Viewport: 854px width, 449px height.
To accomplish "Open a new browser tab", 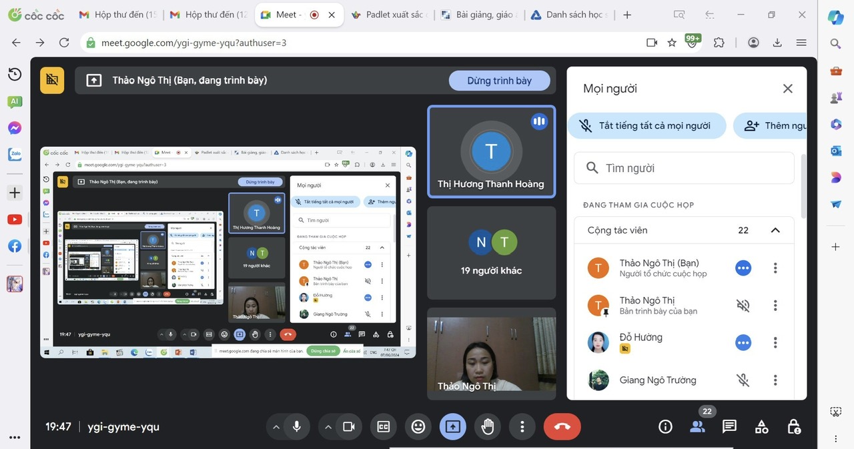I will [x=626, y=15].
